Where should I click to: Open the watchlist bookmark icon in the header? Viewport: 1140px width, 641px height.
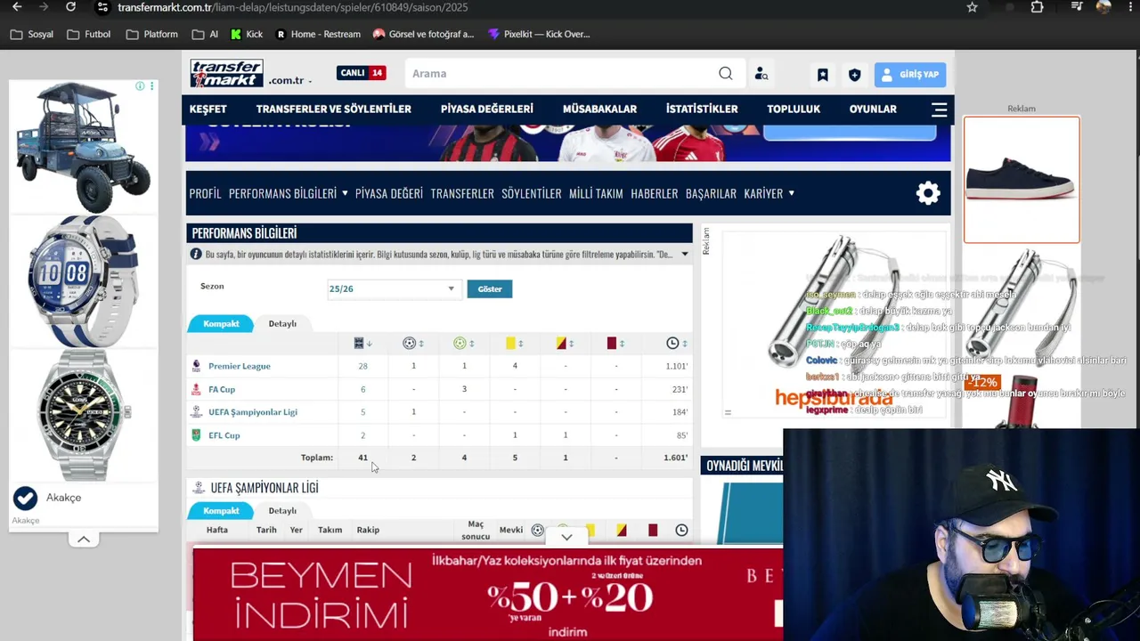pos(823,75)
